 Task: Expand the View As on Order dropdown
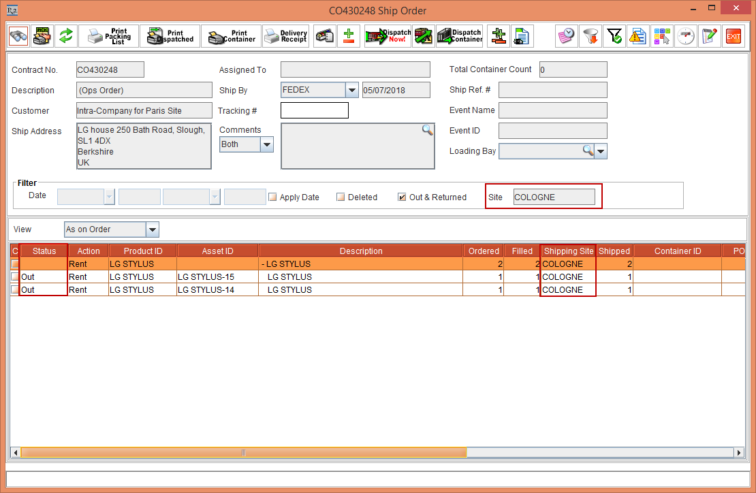[153, 229]
